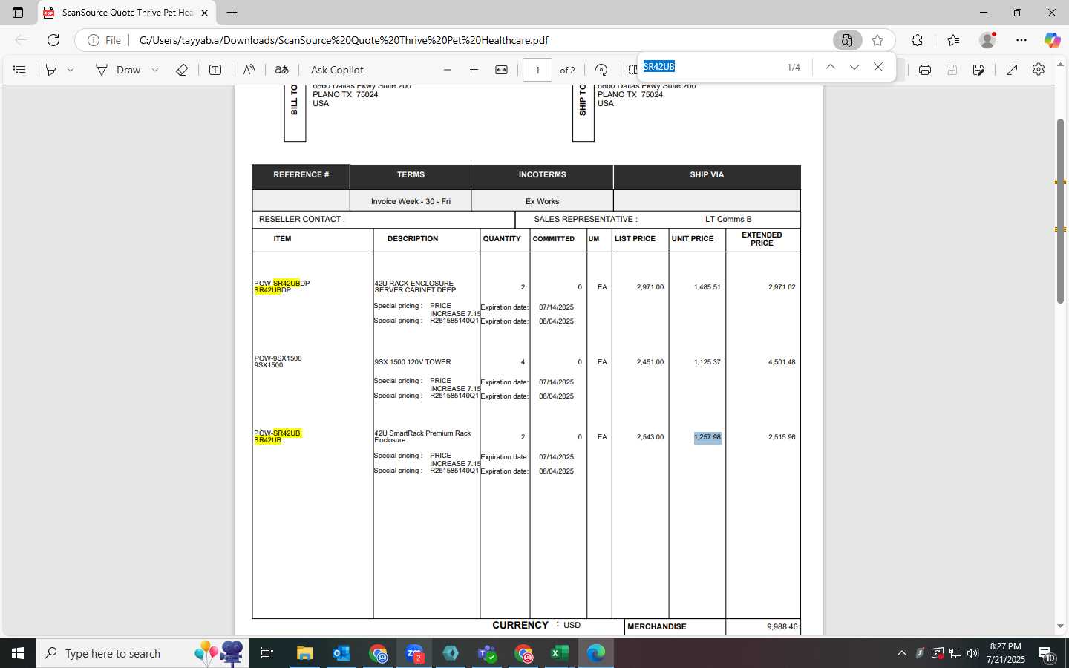Open Task View on taskbar
Image resolution: width=1069 pixels, height=668 pixels.
click(x=267, y=653)
